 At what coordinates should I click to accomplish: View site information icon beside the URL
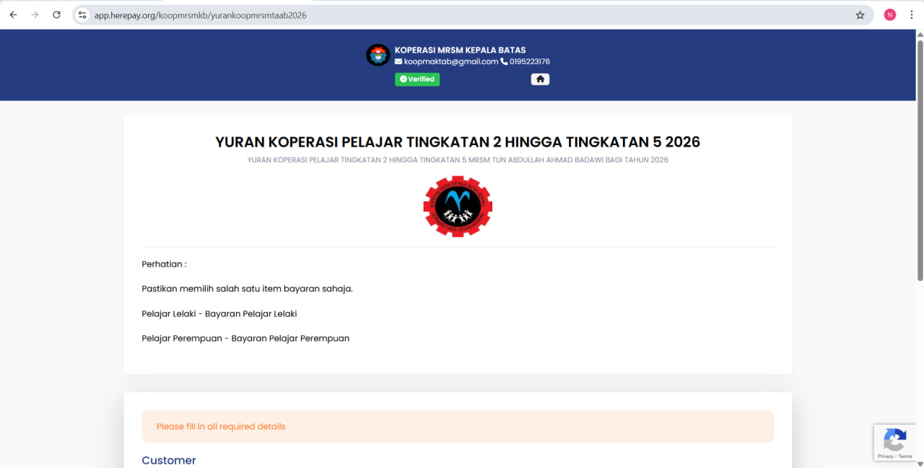[82, 15]
